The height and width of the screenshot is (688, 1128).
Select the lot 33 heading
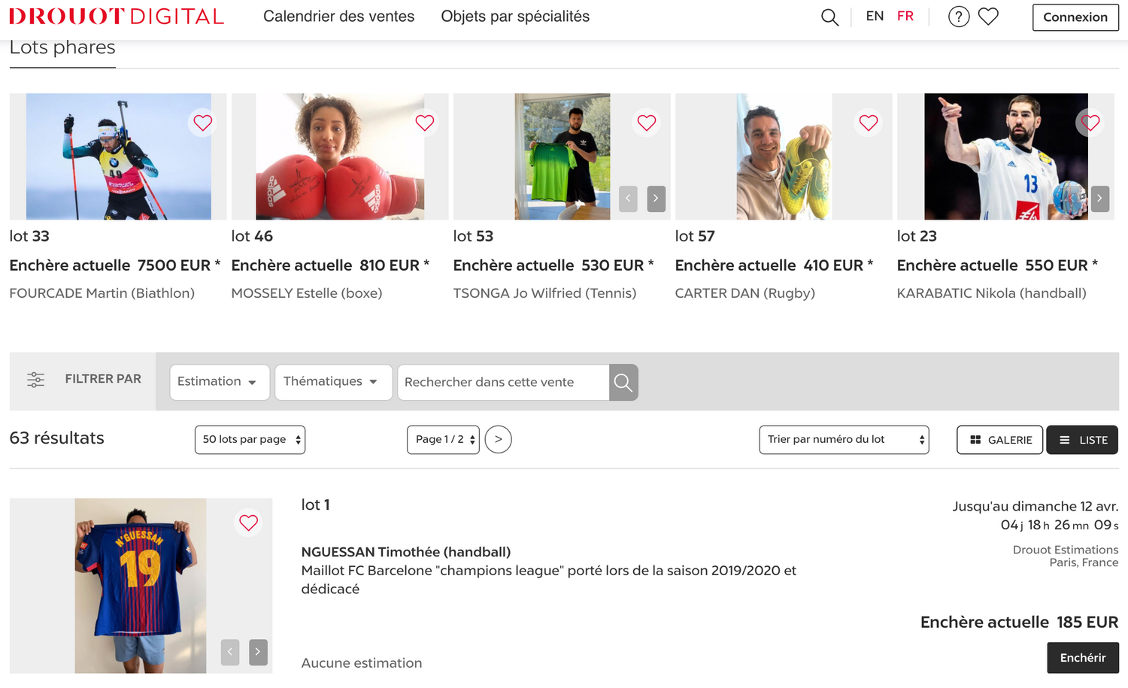[x=29, y=236]
